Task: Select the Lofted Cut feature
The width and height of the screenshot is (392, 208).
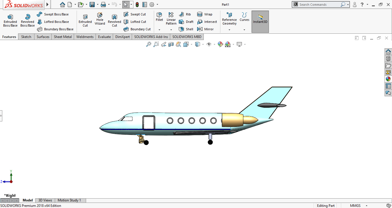Action: [135, 22]
